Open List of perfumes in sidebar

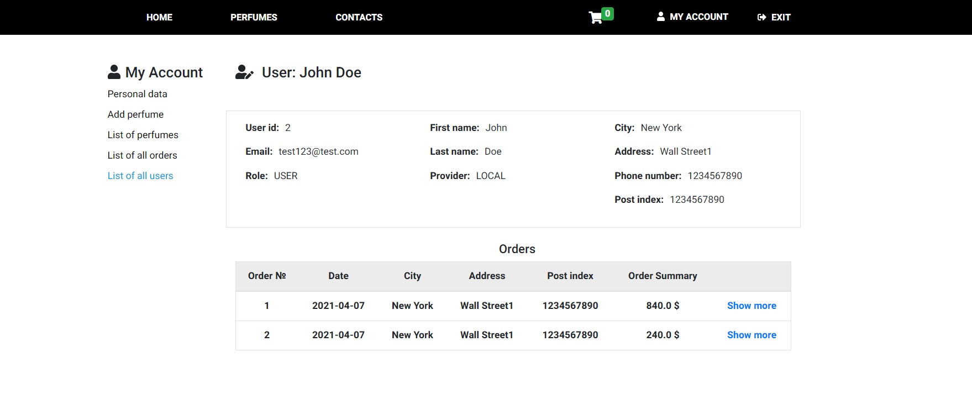tap(143, 135)
